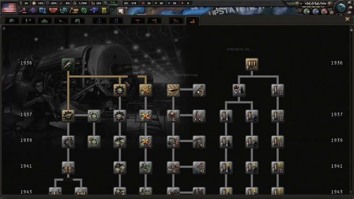Switch to the Air Doctrine research tab

pyautogui.click(x=154, y=21)
